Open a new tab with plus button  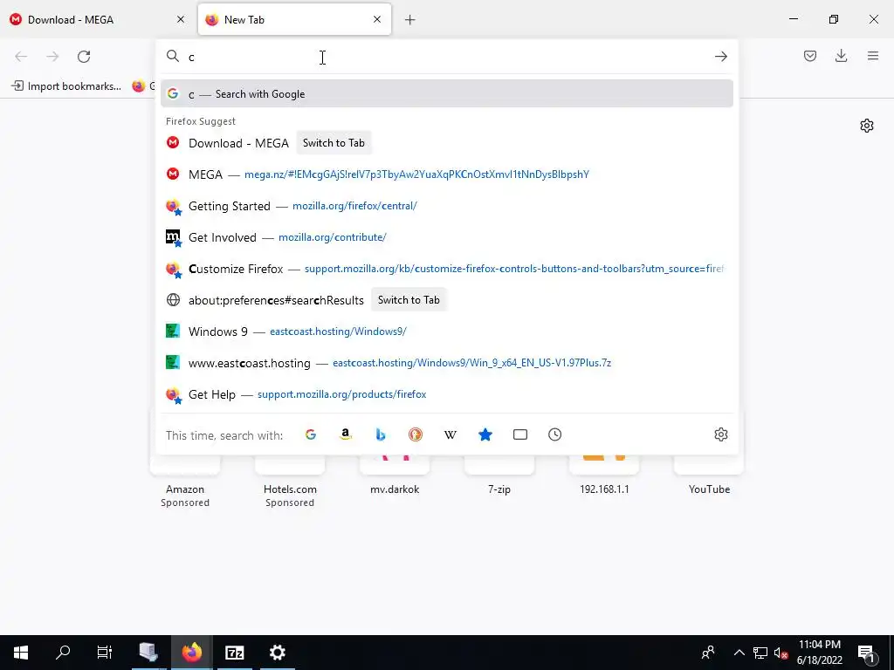[x=410, y=20]
